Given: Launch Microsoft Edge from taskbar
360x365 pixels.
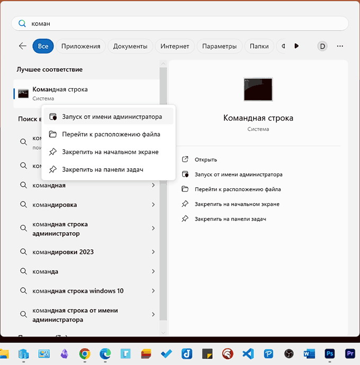Looking at the screenshot, I should (105, 354).
